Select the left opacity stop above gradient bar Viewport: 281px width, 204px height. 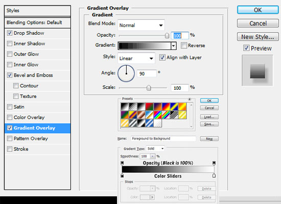point(122,163)
